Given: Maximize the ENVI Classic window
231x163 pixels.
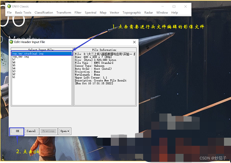Looking at the screenshot, I should [174, 6].
